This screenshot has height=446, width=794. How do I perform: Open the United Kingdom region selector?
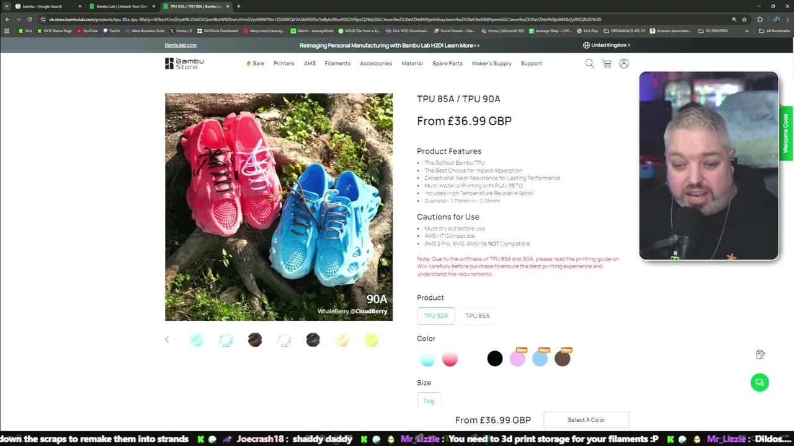607,45
